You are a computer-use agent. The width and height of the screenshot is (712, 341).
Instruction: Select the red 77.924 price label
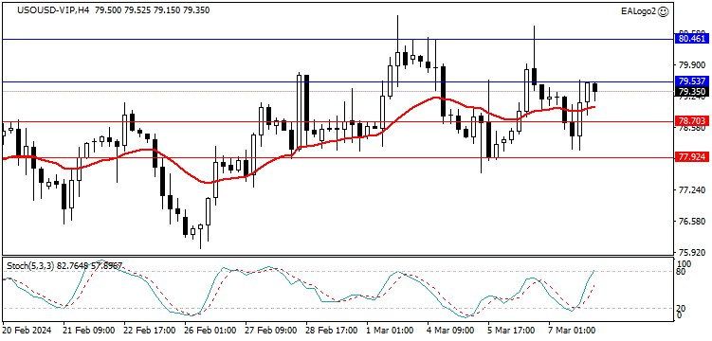point(692,157)
